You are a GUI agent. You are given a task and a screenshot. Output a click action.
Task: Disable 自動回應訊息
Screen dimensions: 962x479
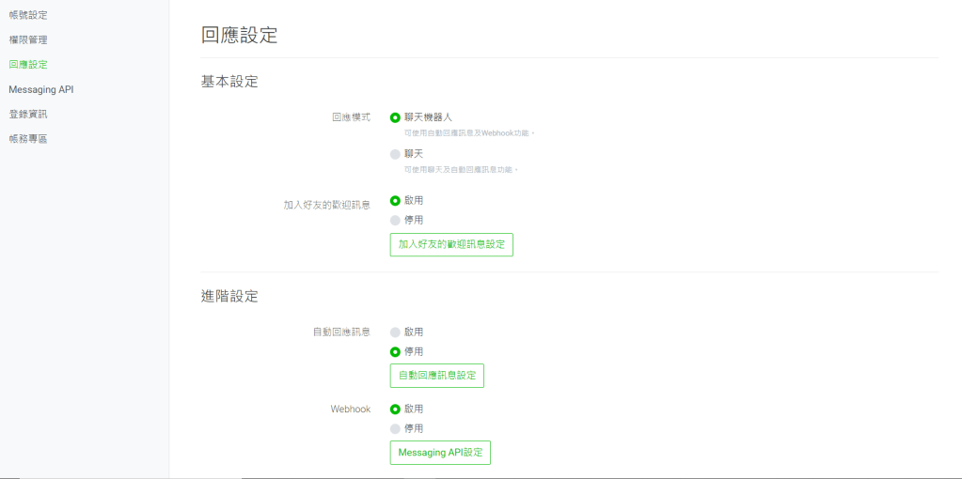(x=396, y=351)
